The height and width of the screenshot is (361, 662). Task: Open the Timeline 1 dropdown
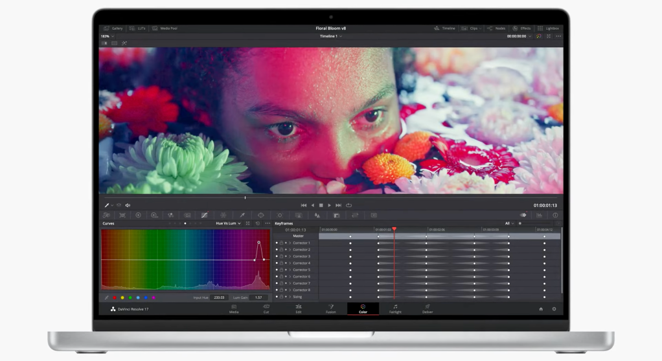331,36
